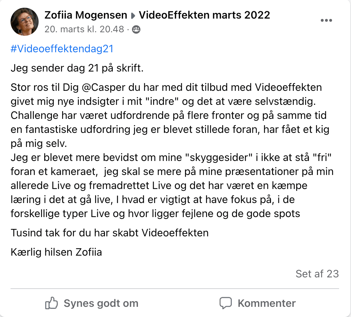Show who saw the post via "Set af 23"

coord(317,274)
